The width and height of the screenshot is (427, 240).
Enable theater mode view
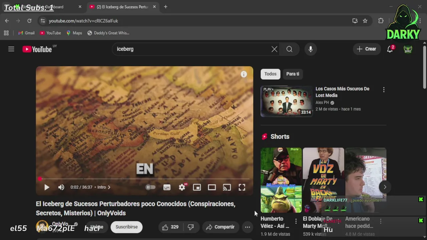click(x=212, y=187)
